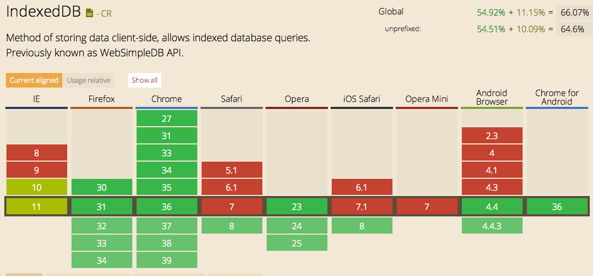Click the Chrome for Android 36 cell
The height and width of the screenshot is (276, 593).
[x=557, y=207]
